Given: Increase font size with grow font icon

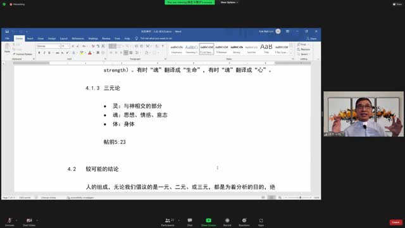Looking at the screenshot, I should pyautogui.click(x=73, y=46).
